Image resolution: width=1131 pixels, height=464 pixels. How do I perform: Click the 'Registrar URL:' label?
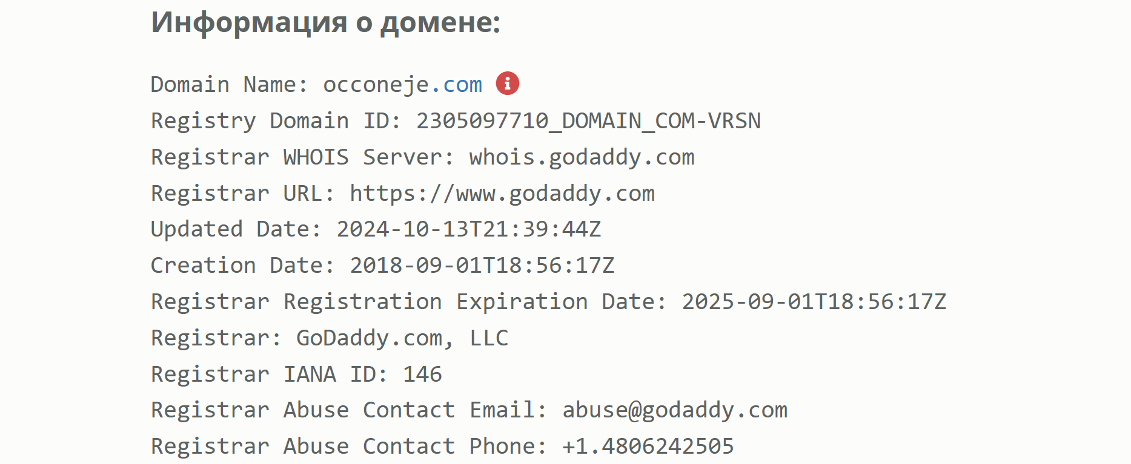[243, 194]
